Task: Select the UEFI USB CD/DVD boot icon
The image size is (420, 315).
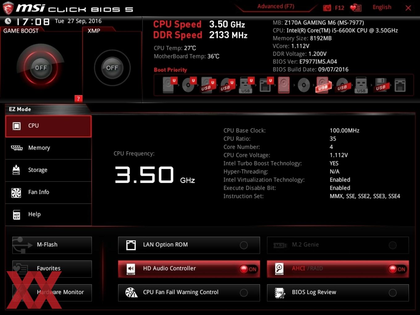Action: pyautogui.click(x=227, y=85)
